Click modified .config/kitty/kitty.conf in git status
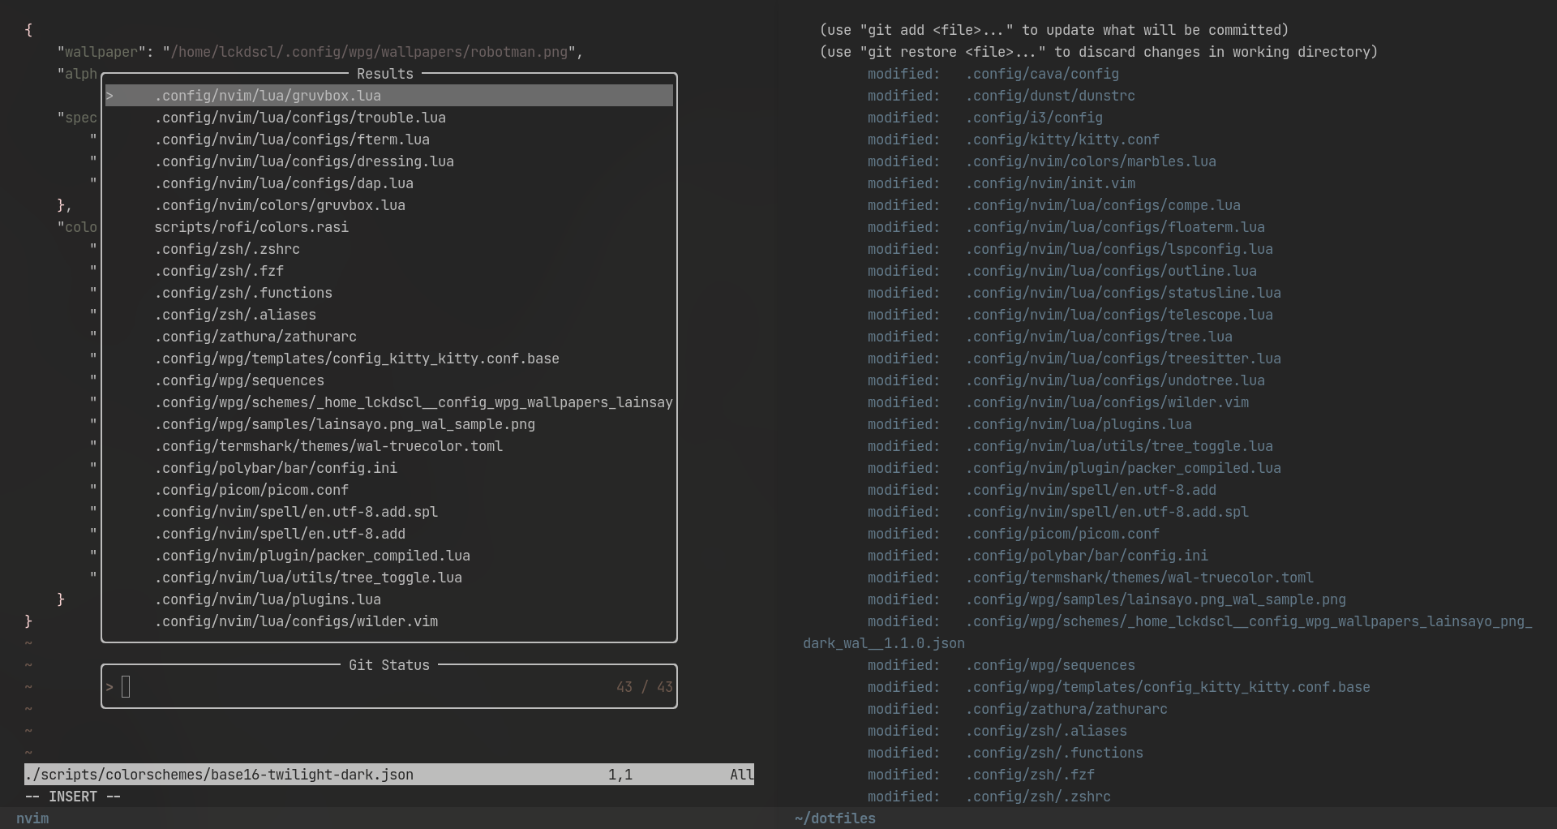This screenshot has height=829, width=1557. click(x=1062, y=140)
